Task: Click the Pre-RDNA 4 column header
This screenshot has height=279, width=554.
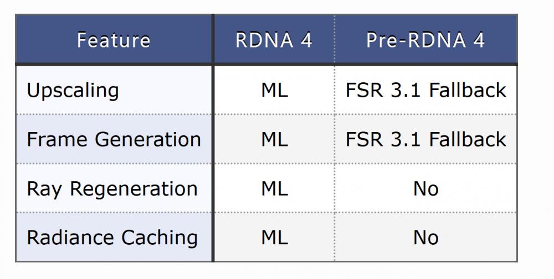Action: coord(425,40)
